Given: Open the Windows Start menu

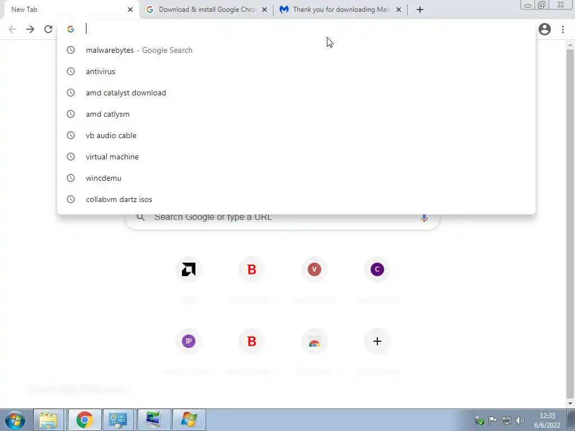Looking at the screenshot, I should coord(15,420).
